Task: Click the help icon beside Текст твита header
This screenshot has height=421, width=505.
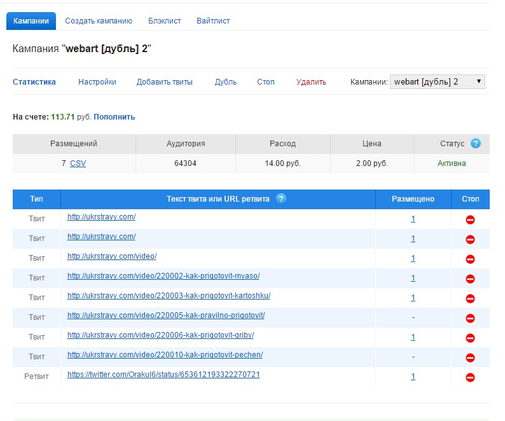Action: pos(281,198)
